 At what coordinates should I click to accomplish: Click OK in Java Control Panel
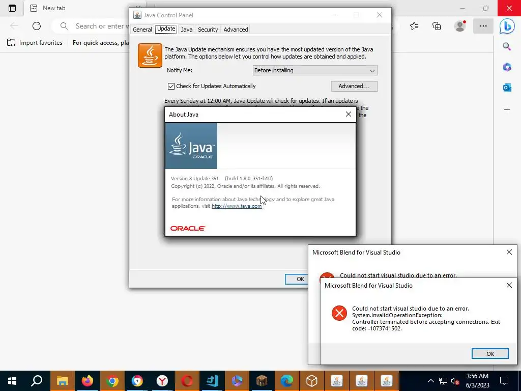(297, 279)
